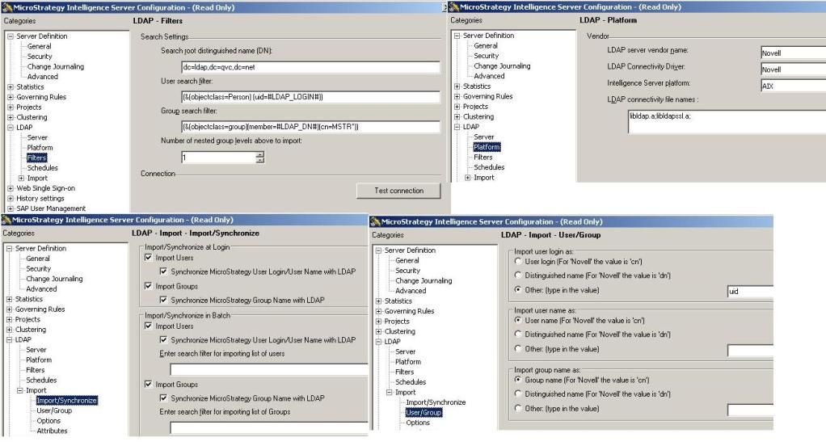Select Advanced in the User/Group window tree
Image resolution: width=826 pixels, height=446 pixels.
click(x=411, y=291)
